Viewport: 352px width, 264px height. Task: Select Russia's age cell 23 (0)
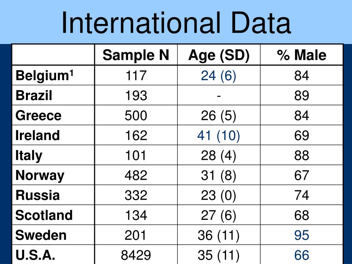point(219,195)
